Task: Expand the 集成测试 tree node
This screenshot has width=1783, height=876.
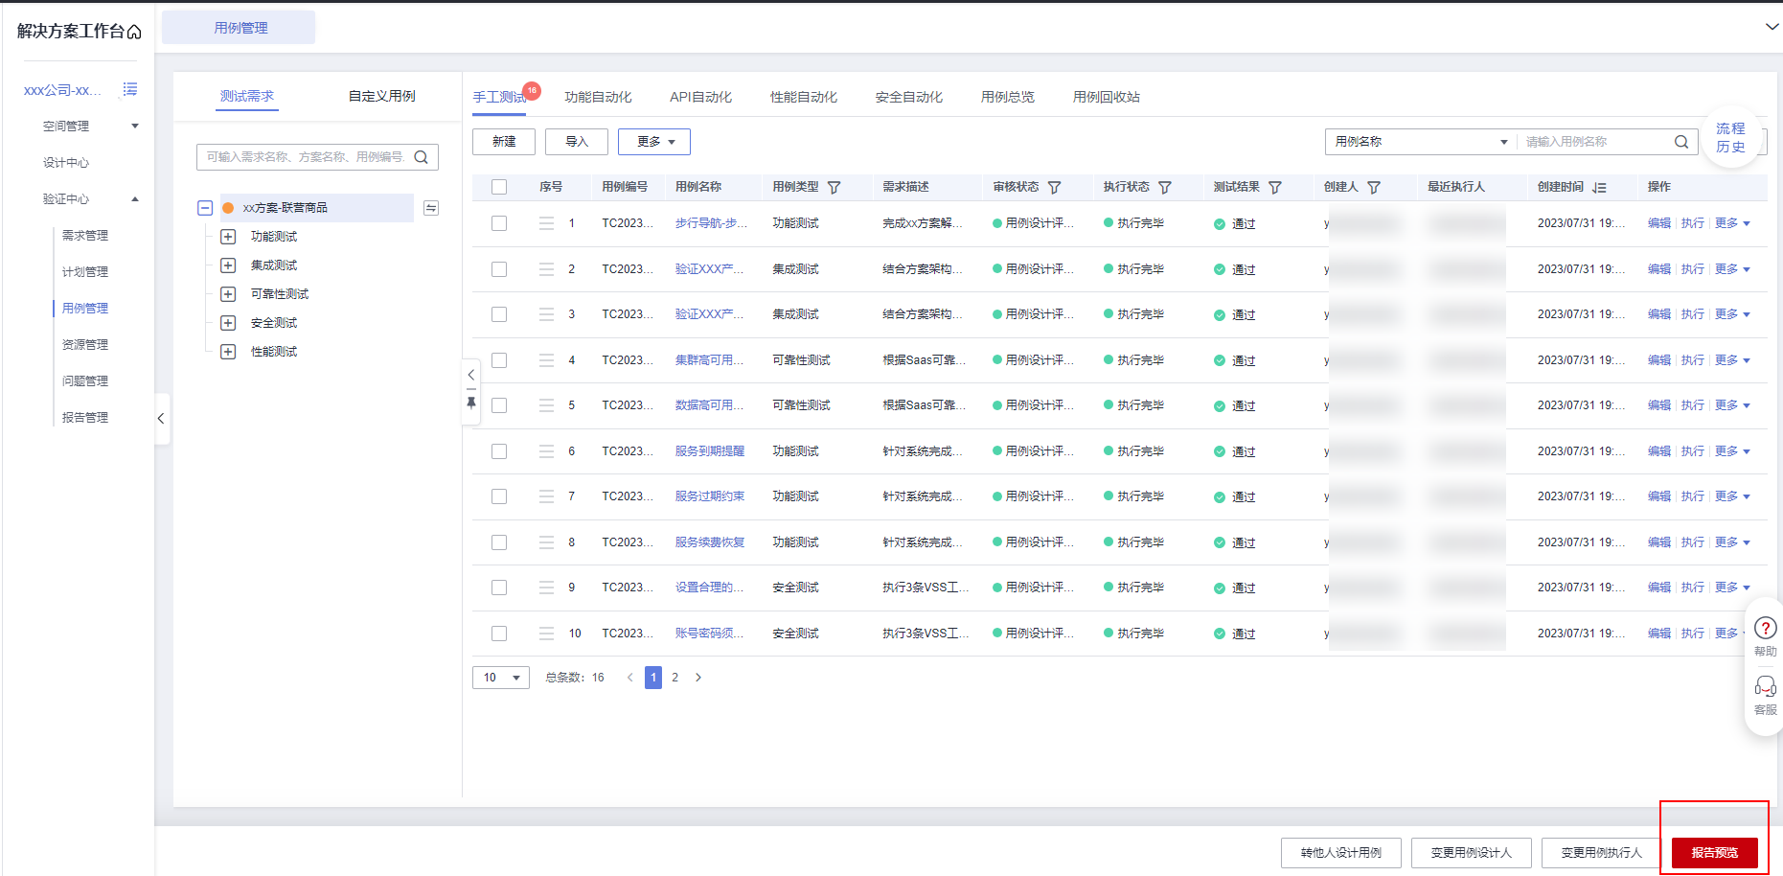Action: (x=228, y=265)
